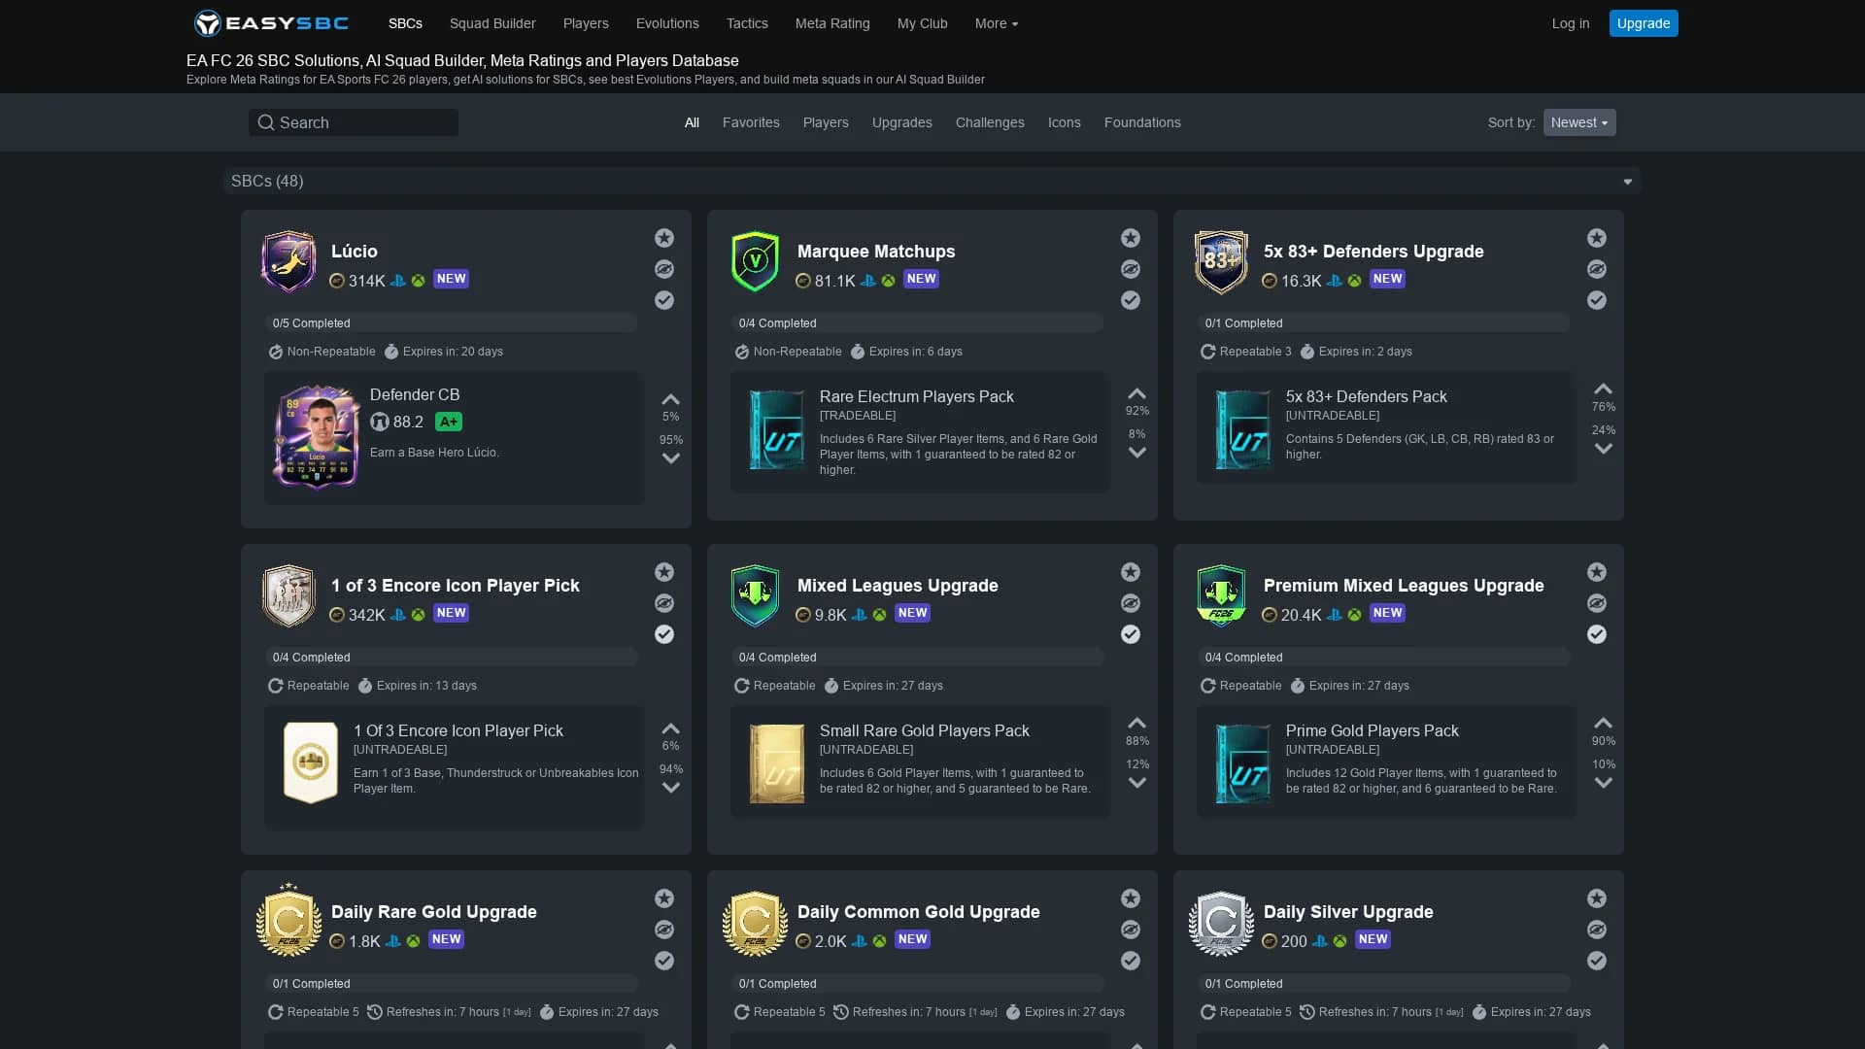The height and width of the screenshot is (1049, 1865).
Task: Select the Players filter tab
Action: (x=826, y=122)
